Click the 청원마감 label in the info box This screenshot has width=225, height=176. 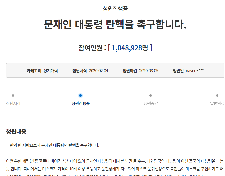coord(130,71)
